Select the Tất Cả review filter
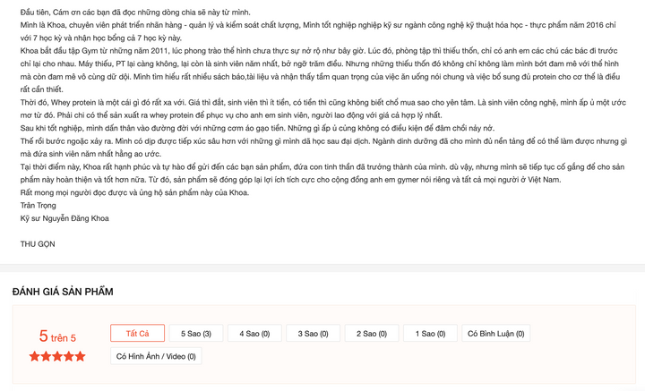 click(x=137, y=333)
